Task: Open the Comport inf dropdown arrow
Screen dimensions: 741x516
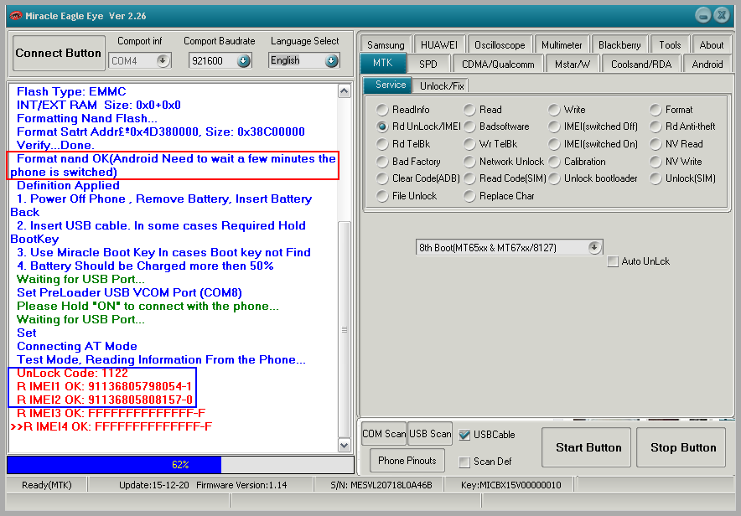Action: click(163, 61)
